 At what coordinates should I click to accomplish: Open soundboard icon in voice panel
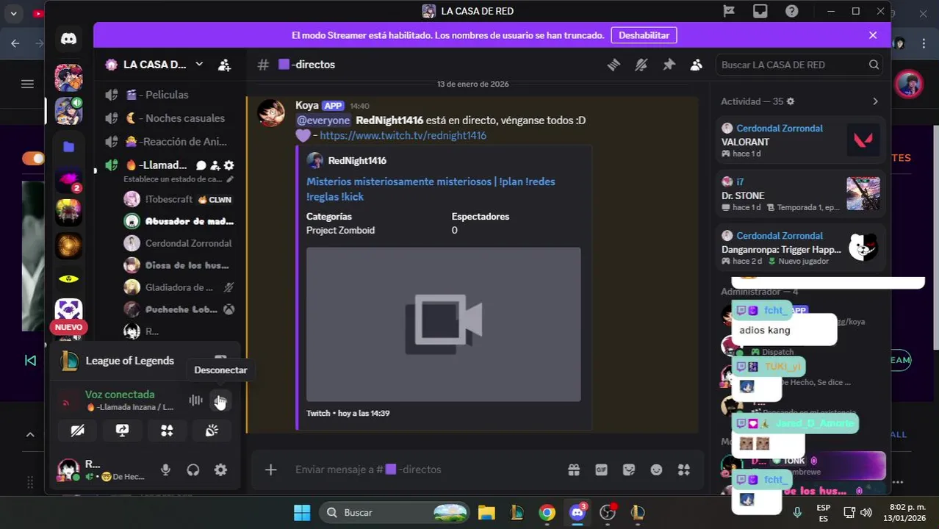pyautogui.click(x=212, y=431)
